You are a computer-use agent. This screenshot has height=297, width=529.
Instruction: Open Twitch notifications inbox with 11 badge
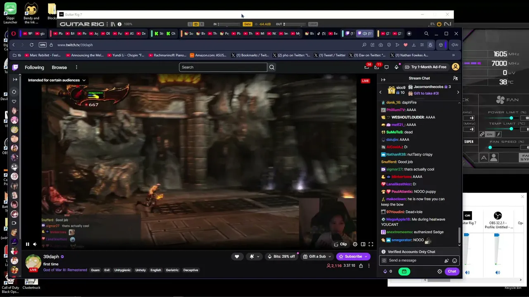[x=376, y=67]
